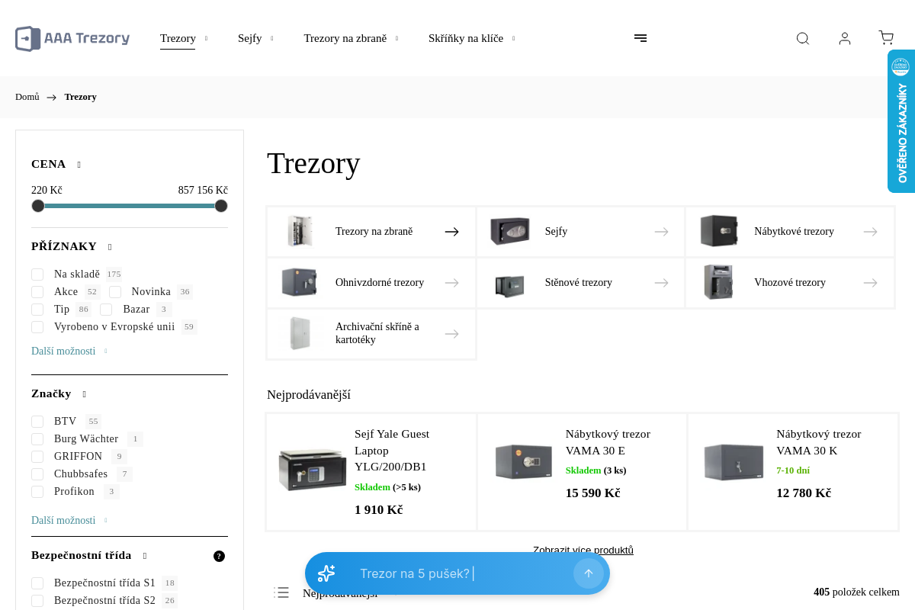This screenshot has width=915, height=610.
Task: Submit the AI assistant arrow button
Action: click(x=589, y=573)
